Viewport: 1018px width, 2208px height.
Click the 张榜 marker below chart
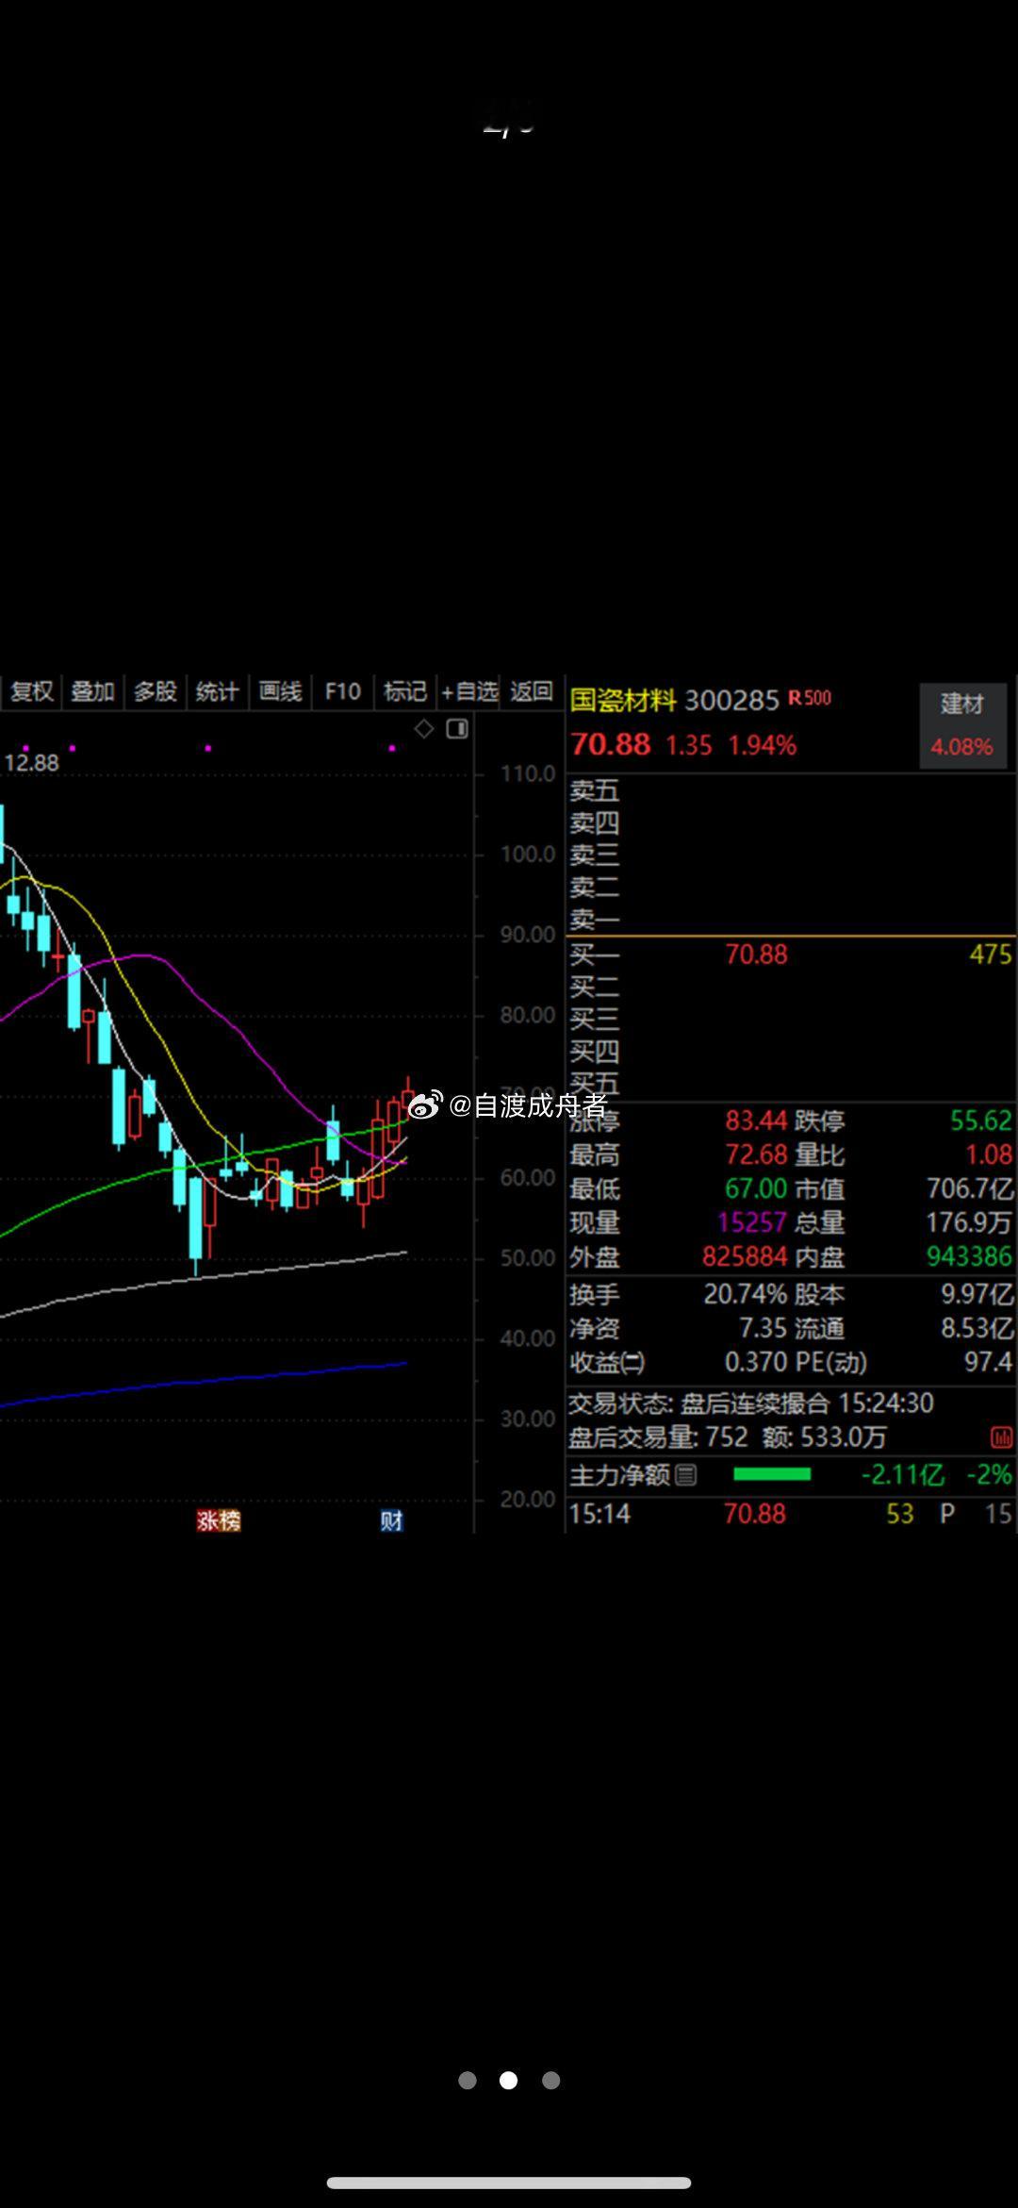click(x=219, y=1520)
